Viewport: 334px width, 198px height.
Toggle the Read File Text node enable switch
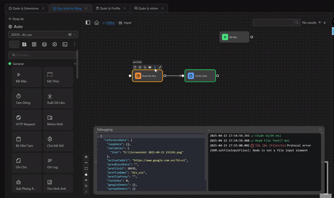[x=150, y=67]
